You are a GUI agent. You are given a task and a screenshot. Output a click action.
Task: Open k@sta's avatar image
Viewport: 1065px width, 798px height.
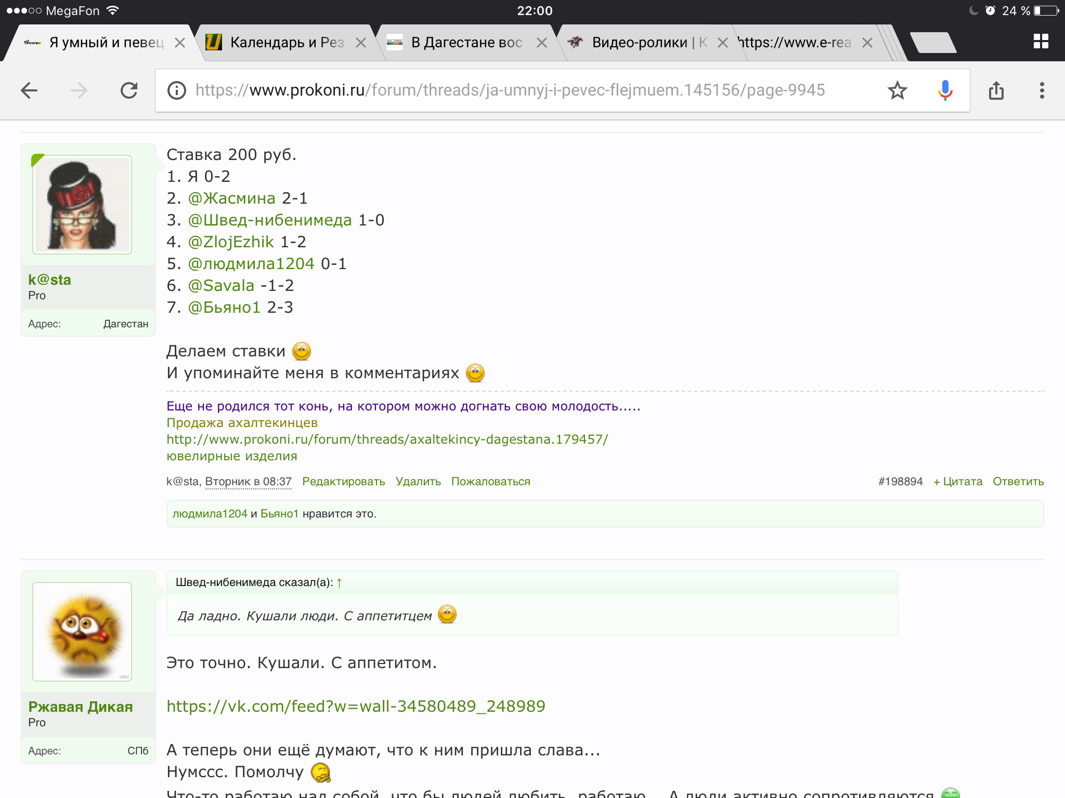click(x=82, y=204)
